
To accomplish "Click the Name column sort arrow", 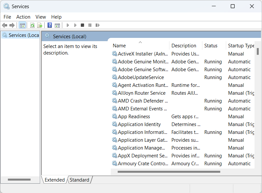I will point(140,42).
